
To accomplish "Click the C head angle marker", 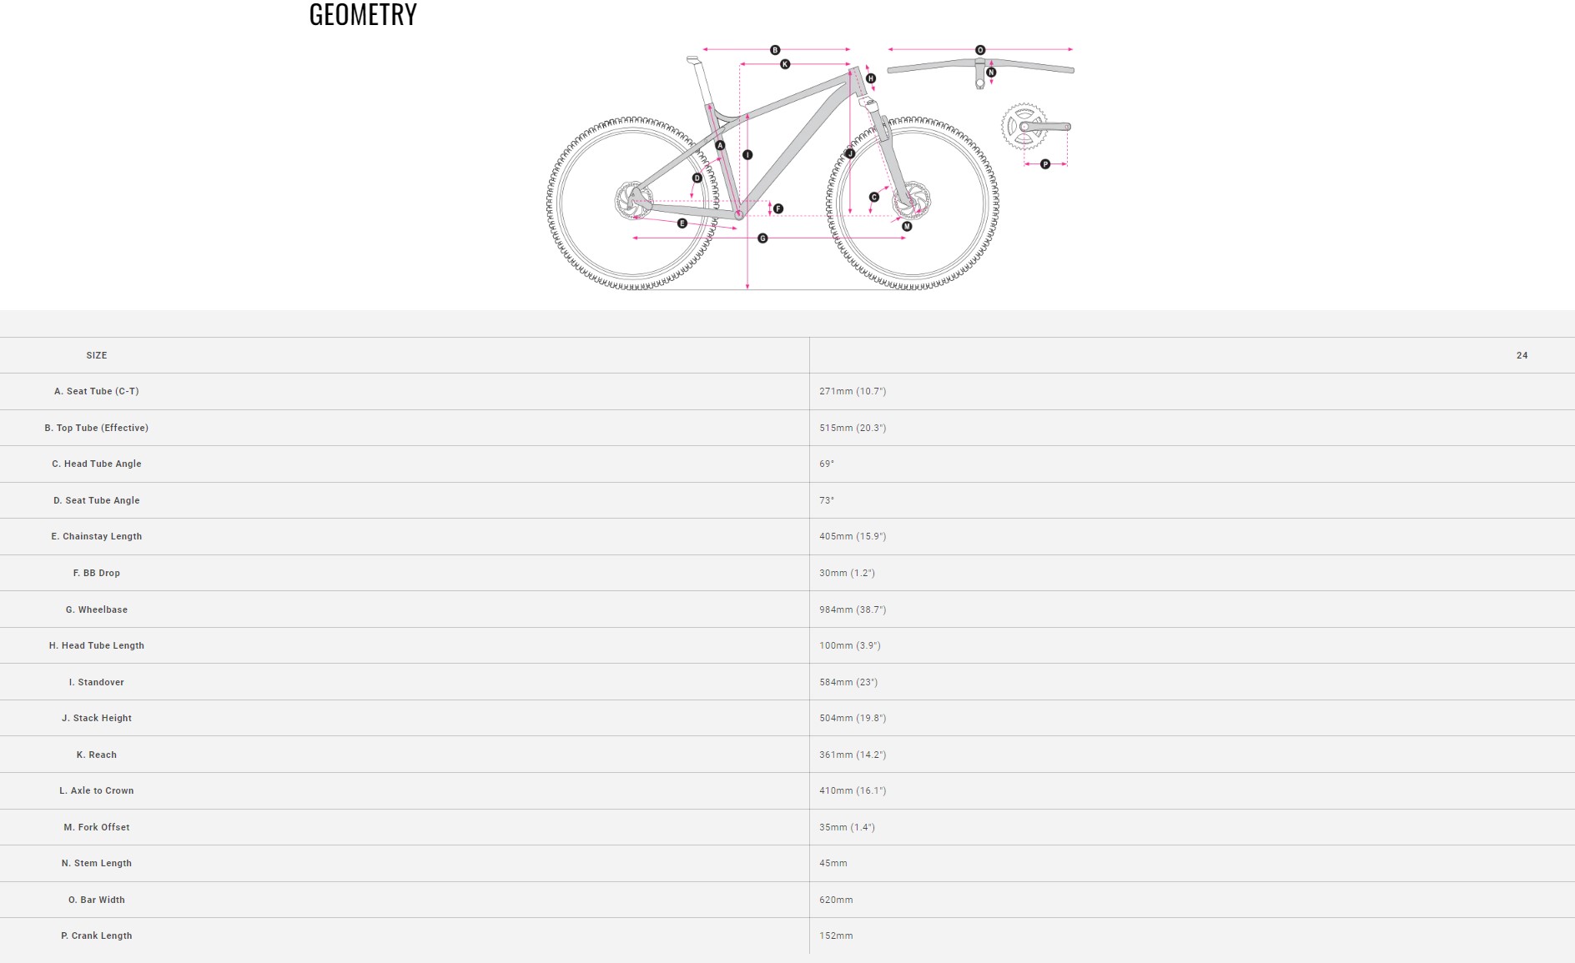I will 874,198.
